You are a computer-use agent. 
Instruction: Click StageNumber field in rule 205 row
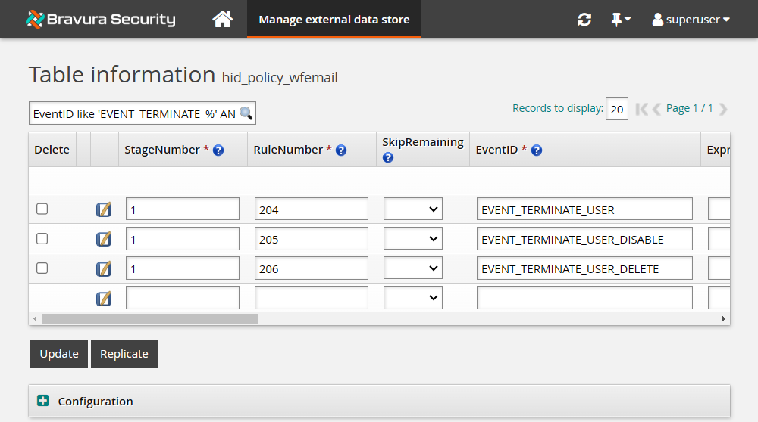click(182, 239)
